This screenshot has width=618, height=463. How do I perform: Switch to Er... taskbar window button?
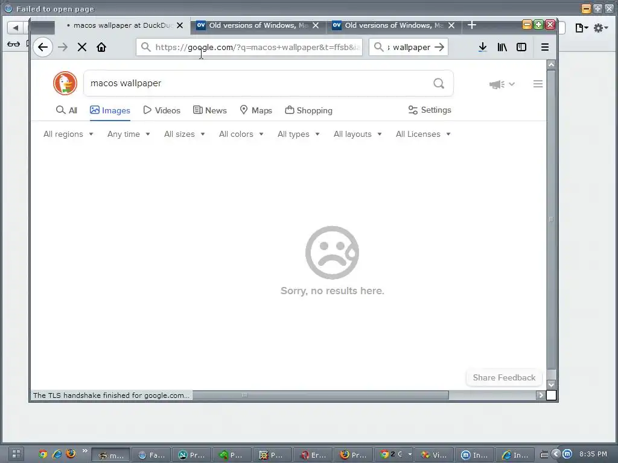pos(313,455)
